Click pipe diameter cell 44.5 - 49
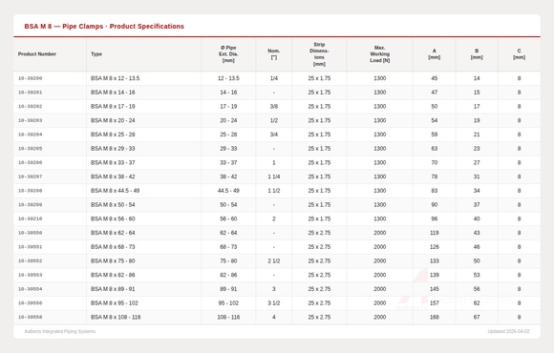Viewport: 554px width, 353px height. 228,191
